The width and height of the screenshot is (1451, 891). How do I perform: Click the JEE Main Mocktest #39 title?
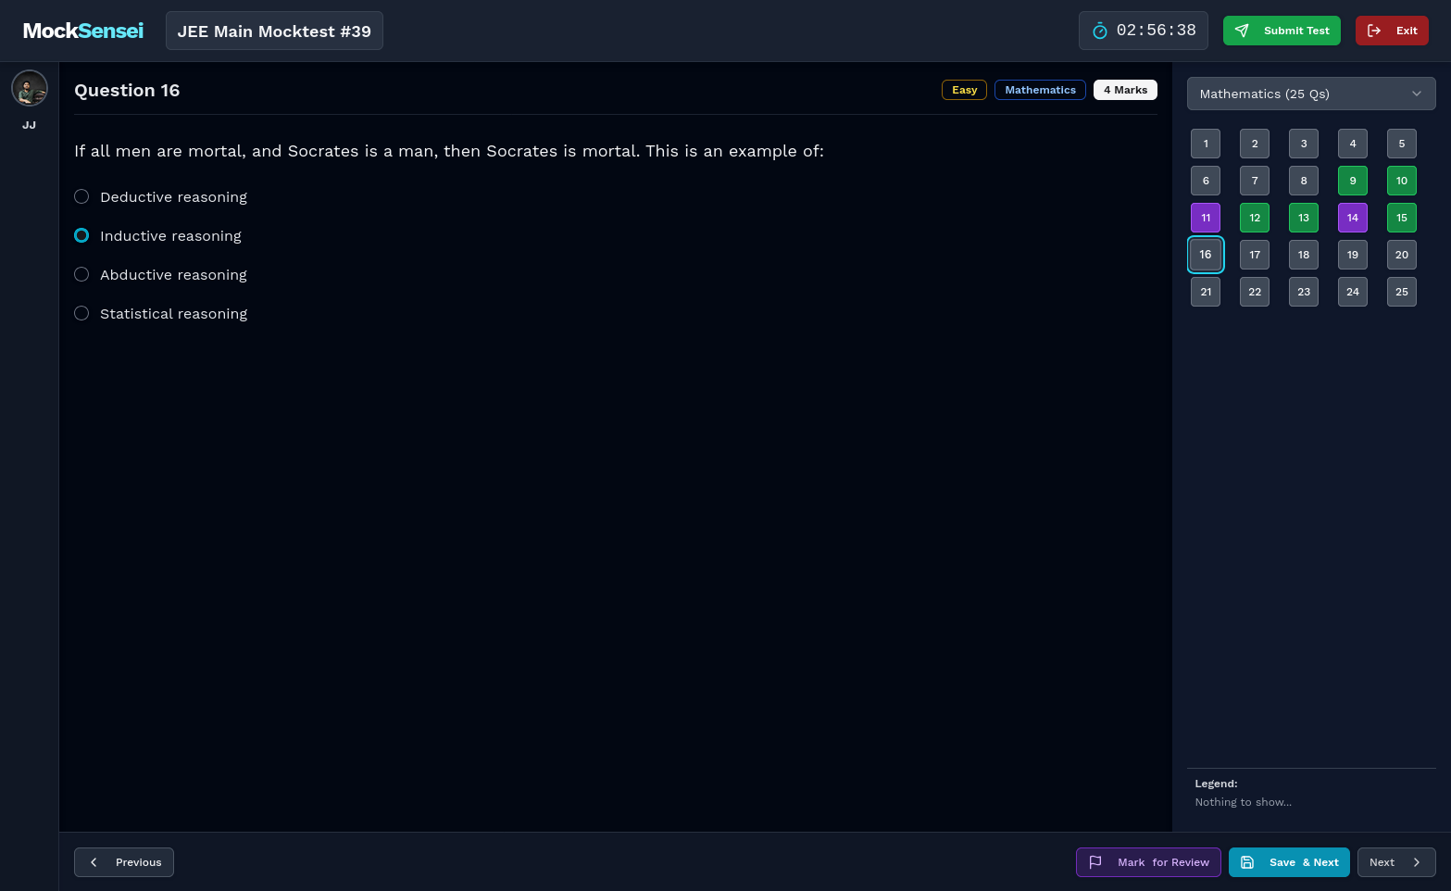coord(274,31)
